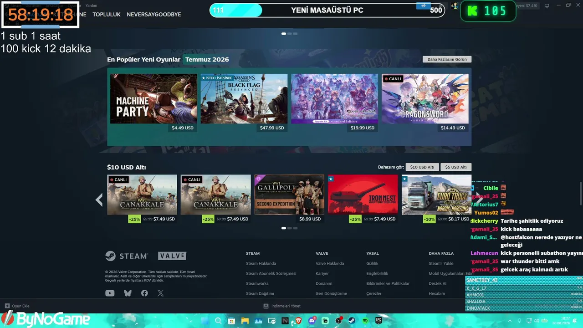
Task: Open the Çerezler footer link
Action: pos(374,293)
